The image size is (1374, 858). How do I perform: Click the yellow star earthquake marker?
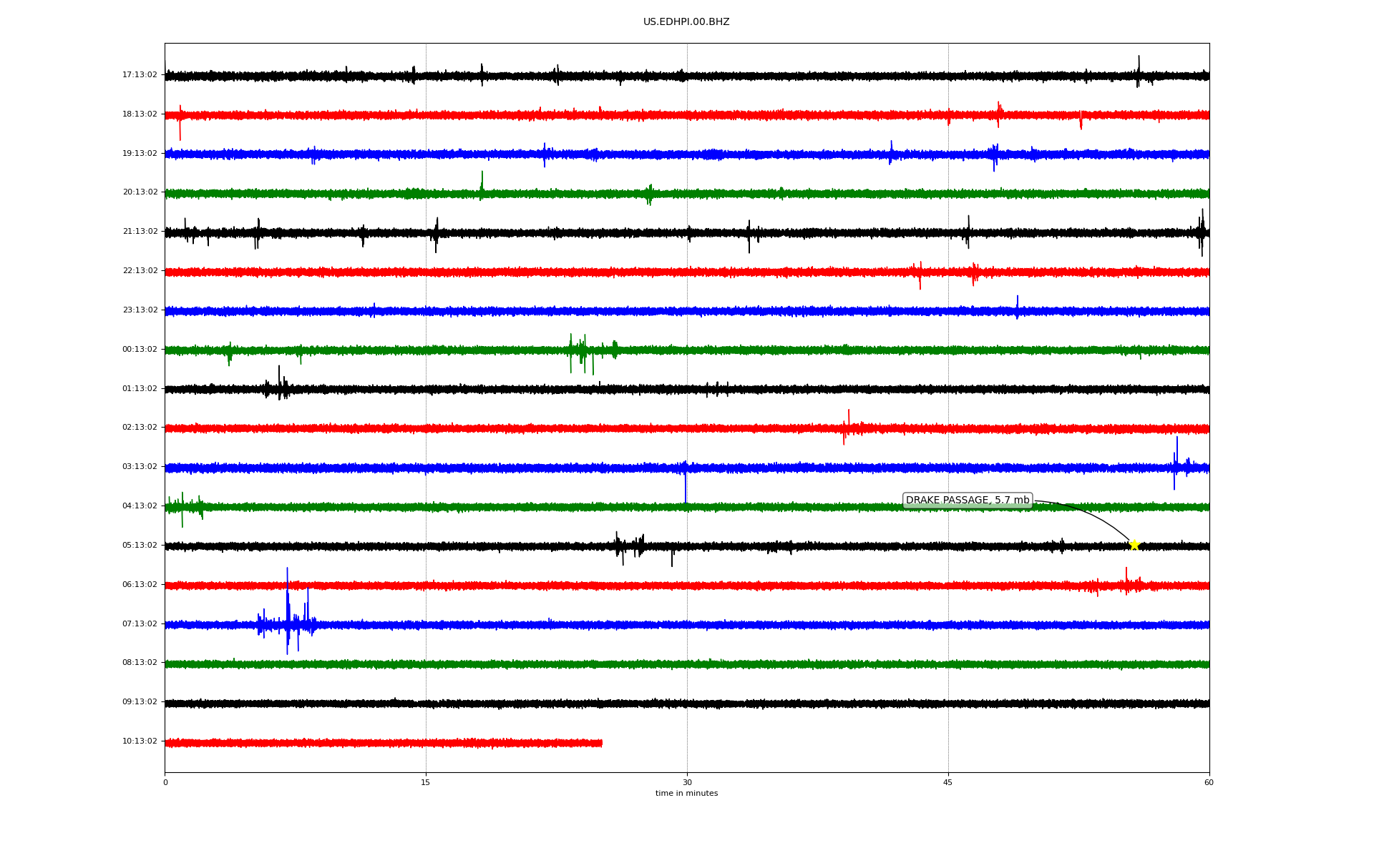click(x=1134, y=546)
